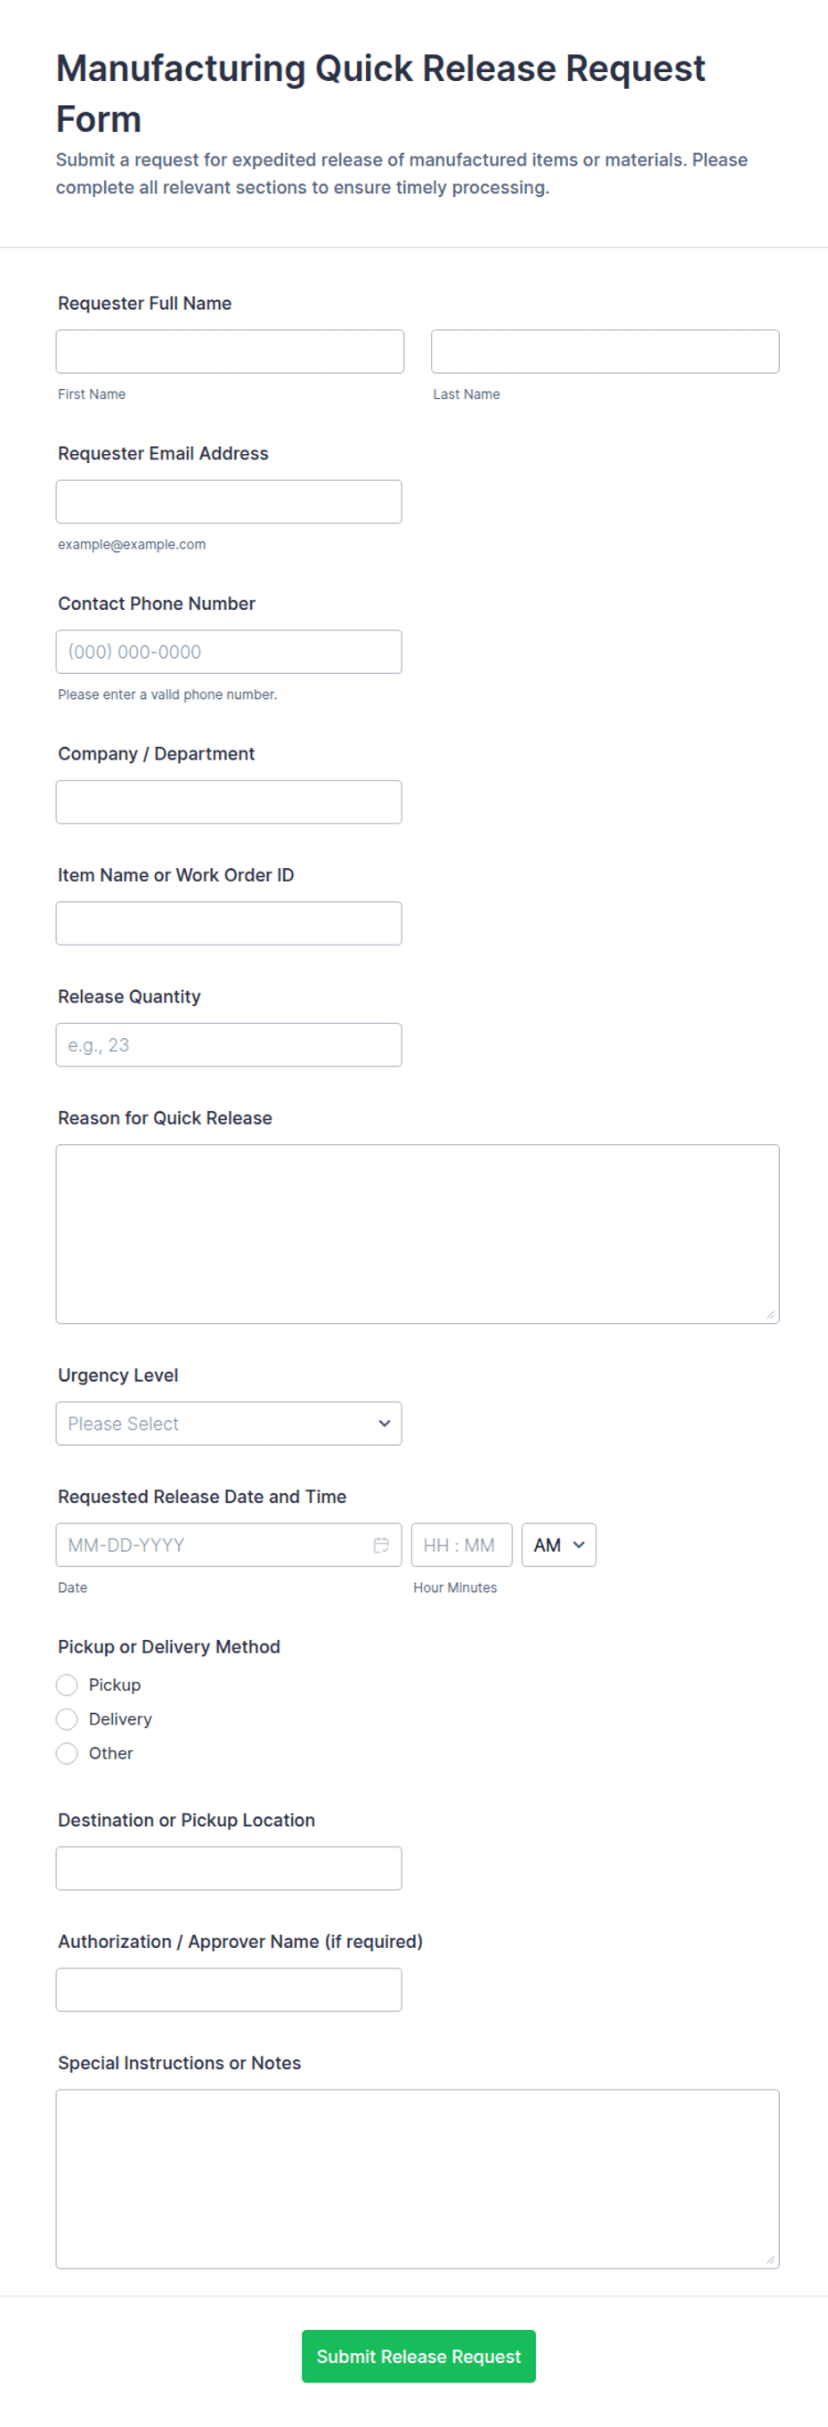Focus the Last Name text box
Screen dimensions: 828x2427
click(x=604, y=352)
